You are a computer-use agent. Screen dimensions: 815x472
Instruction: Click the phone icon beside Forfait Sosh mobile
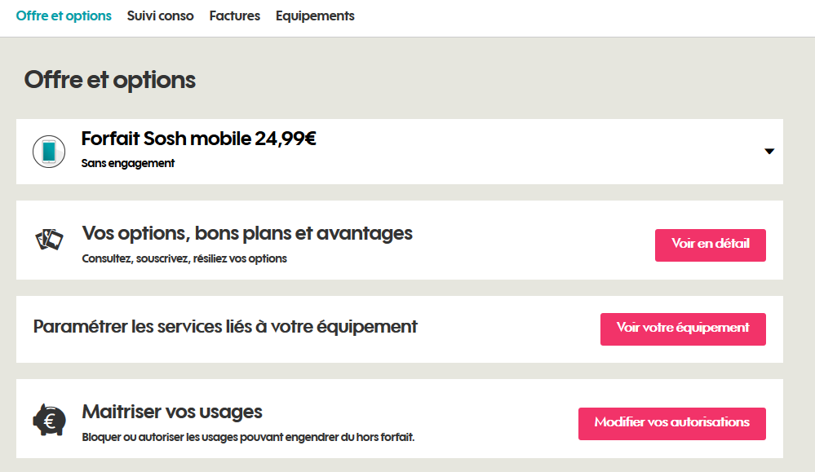point(49,152)
